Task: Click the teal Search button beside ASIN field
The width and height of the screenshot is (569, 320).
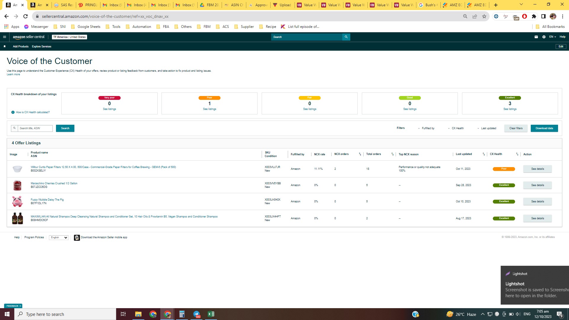Action: (x=65, y=128)
